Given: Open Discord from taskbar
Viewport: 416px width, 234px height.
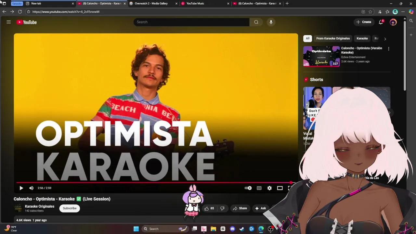Looking at the screenshot, I should tap(232, 229).
